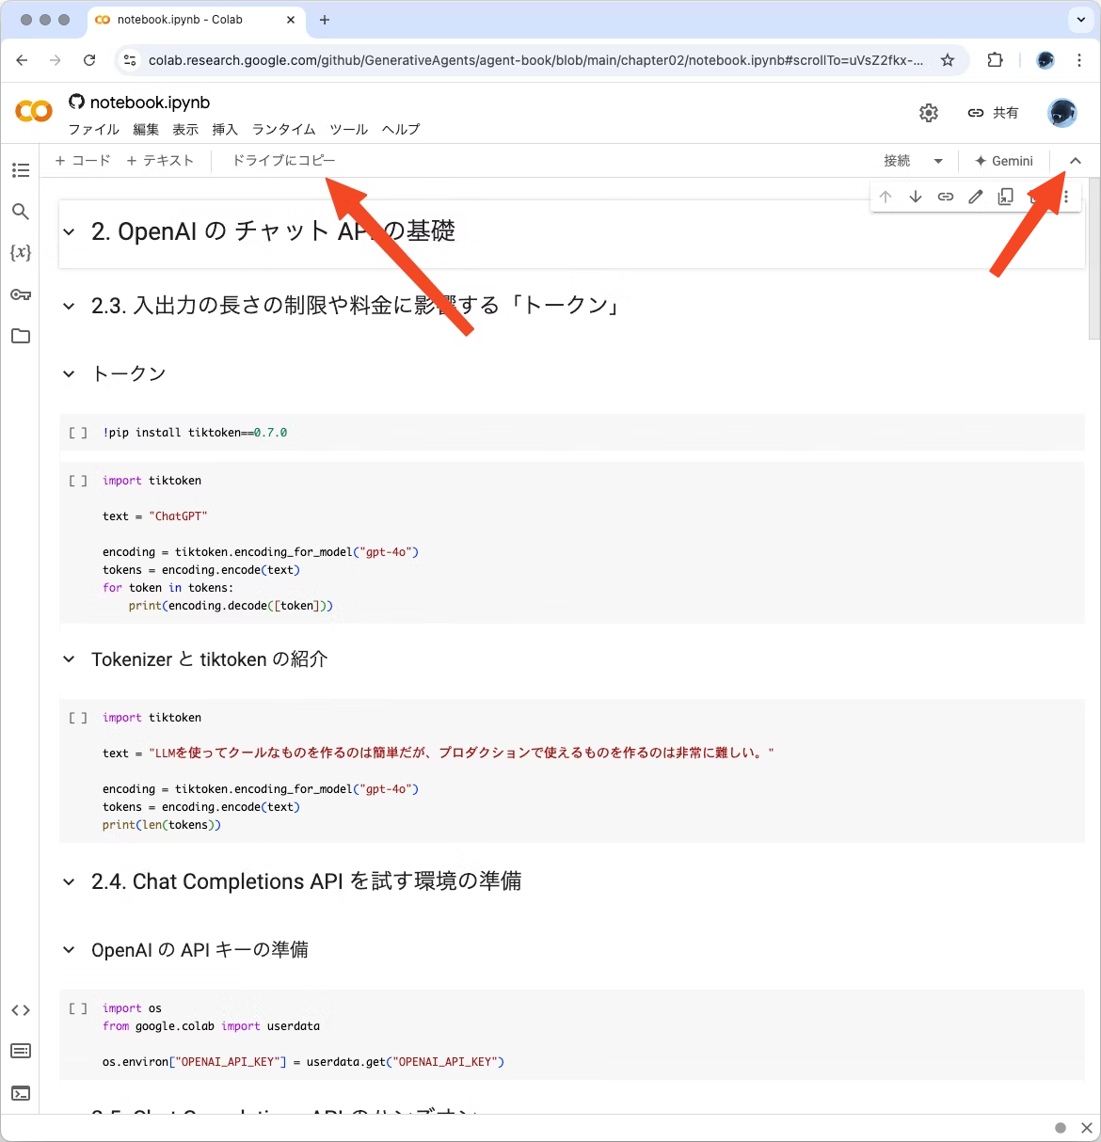Move cell down with arrow icon
The image size is (1101, 1142).
916,197
